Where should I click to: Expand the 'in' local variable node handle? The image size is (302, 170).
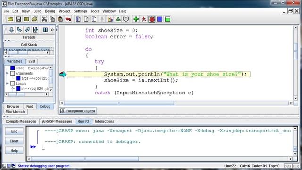(x=13, y=89)
